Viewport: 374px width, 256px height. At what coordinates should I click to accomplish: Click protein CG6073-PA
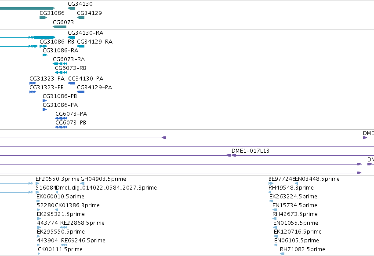61,118
